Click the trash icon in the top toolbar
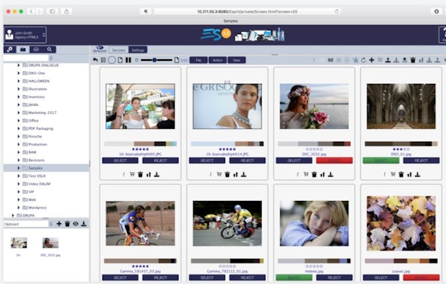The image size is (446, 284). (x=413, y=60)
